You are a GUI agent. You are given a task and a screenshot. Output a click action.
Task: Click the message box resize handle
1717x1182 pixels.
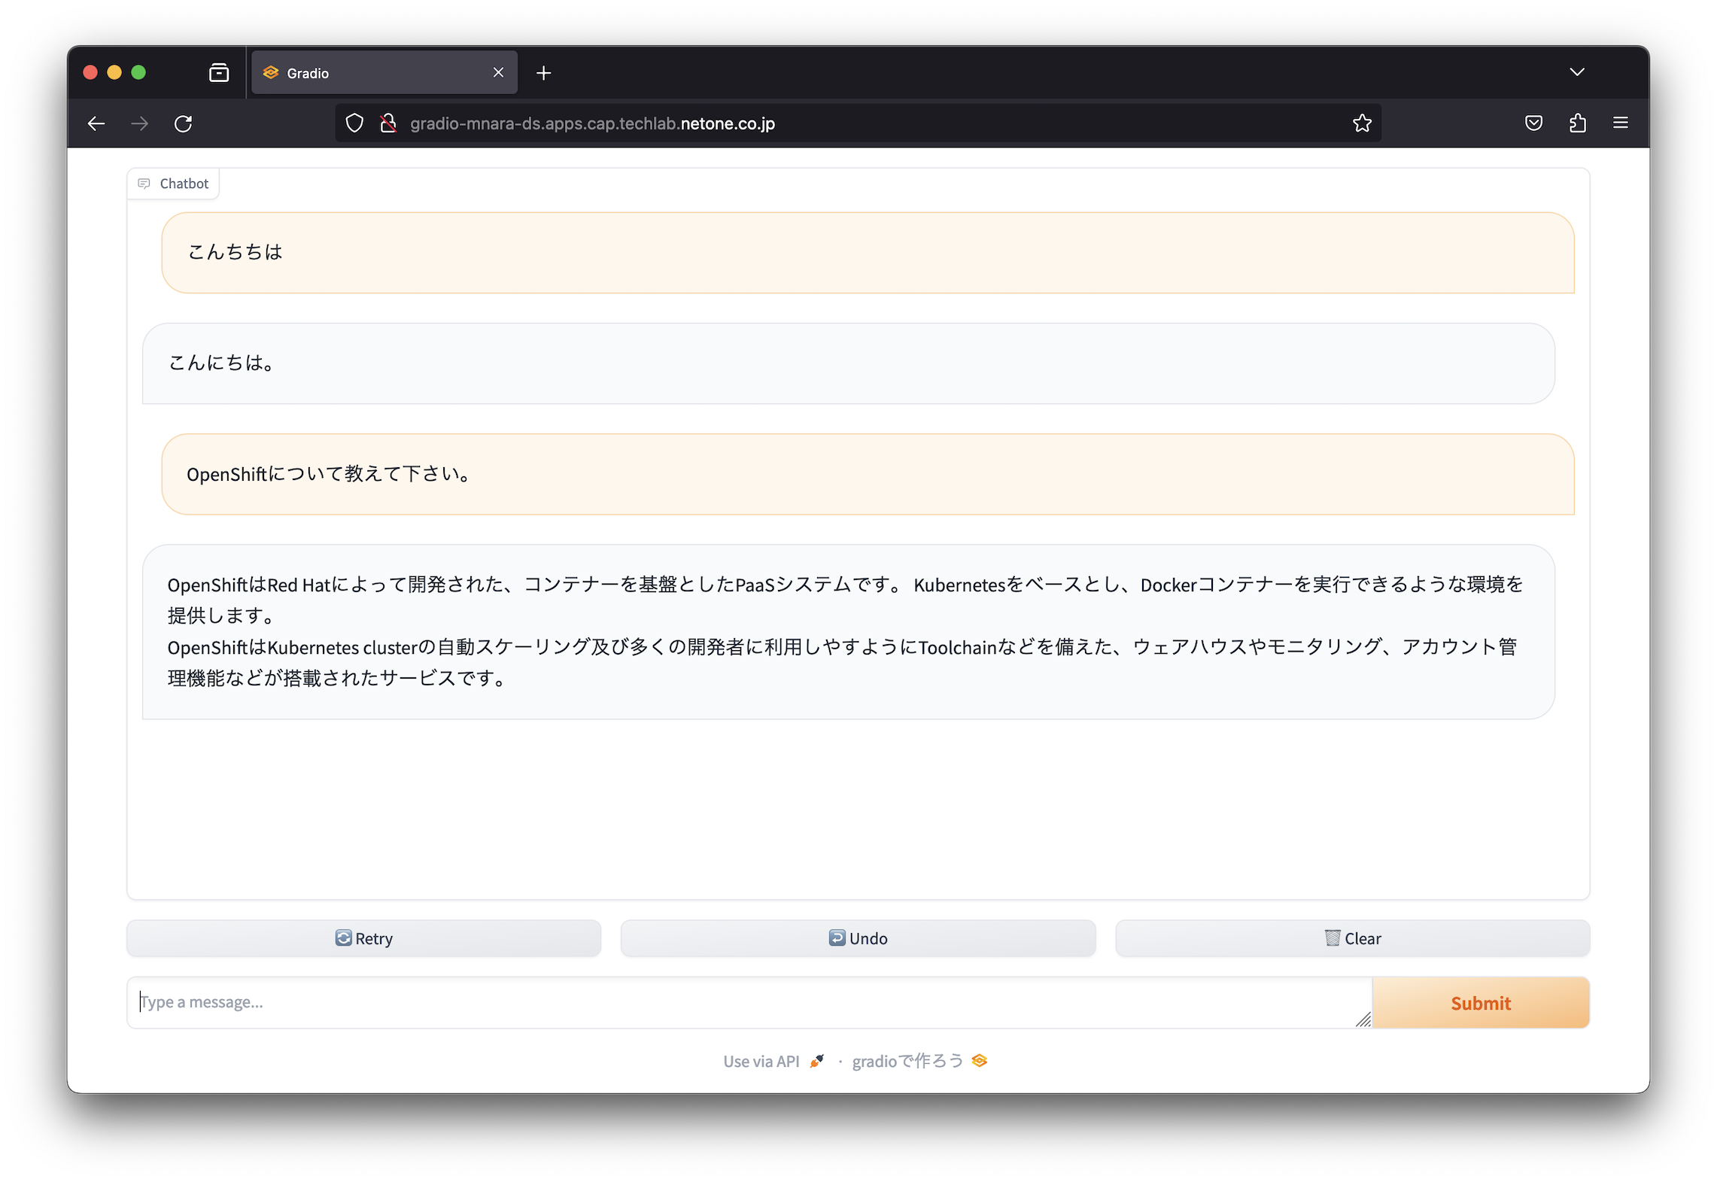pyautogui.click(x=1363, y=1019)
